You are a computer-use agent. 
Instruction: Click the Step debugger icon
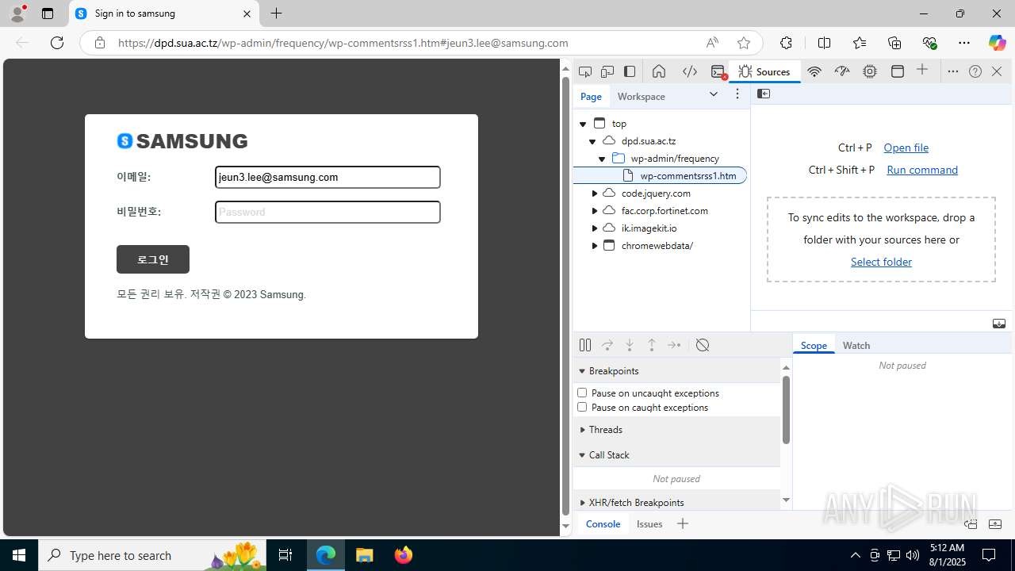pos(674,345)
